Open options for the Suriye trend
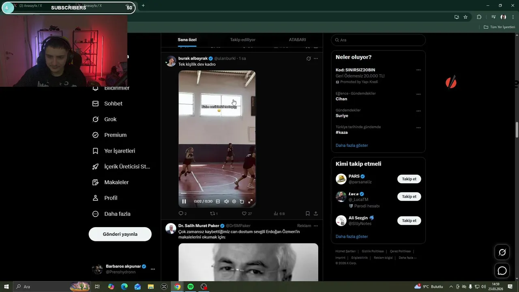 [418, 111]
